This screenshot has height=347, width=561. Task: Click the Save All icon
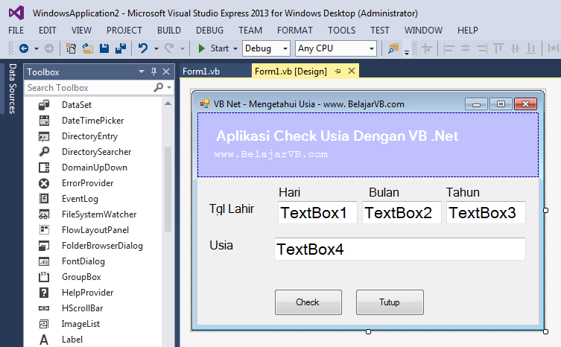(x=121, y=48)
